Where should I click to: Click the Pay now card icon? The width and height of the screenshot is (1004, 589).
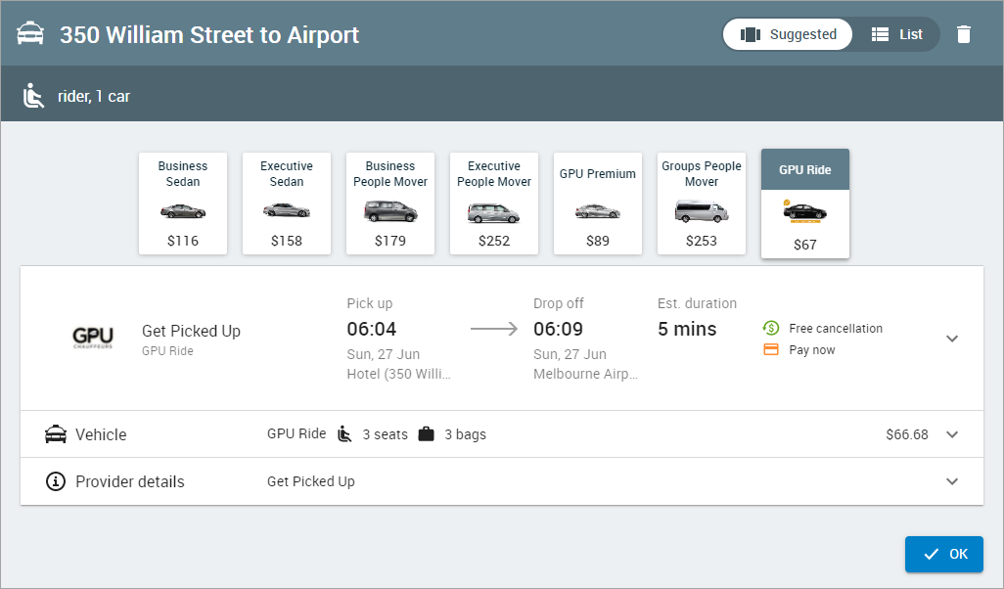tap(771, 349)
